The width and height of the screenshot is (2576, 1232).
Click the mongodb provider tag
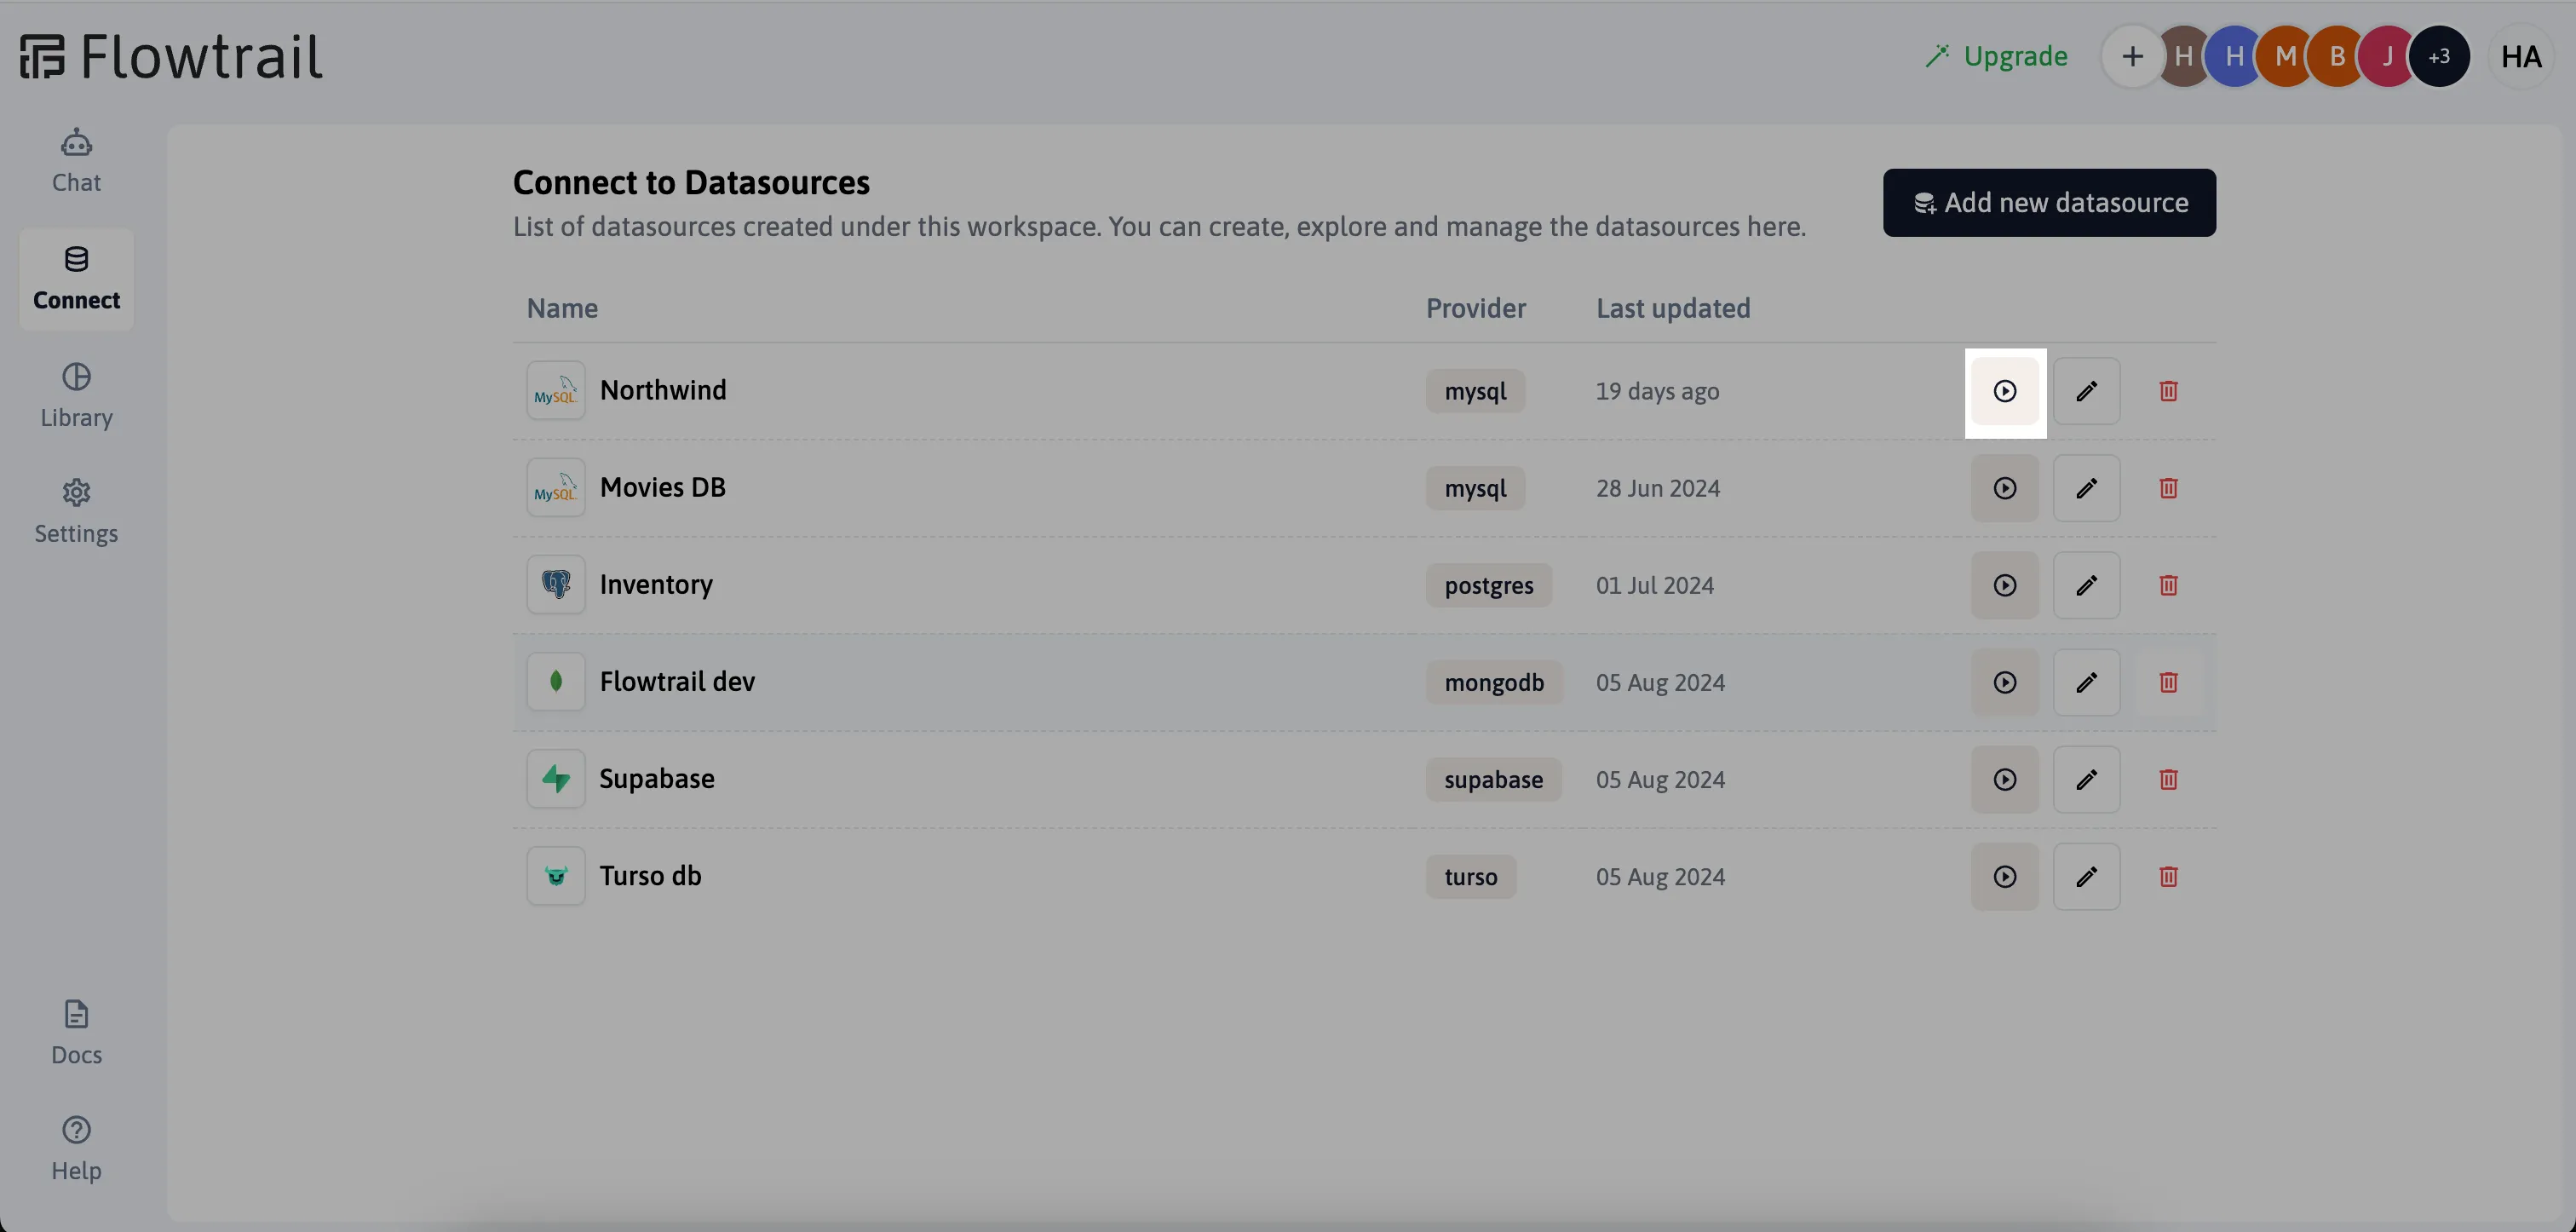(1494, 682)
